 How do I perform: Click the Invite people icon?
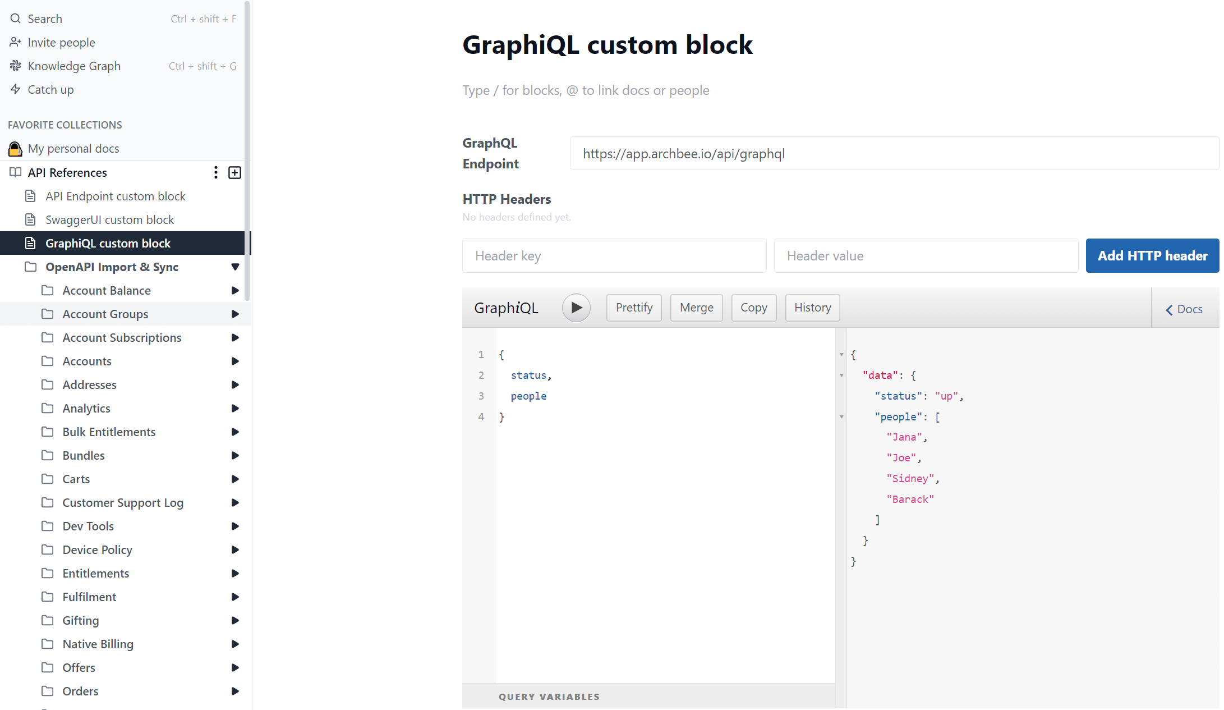pos(15,42)
